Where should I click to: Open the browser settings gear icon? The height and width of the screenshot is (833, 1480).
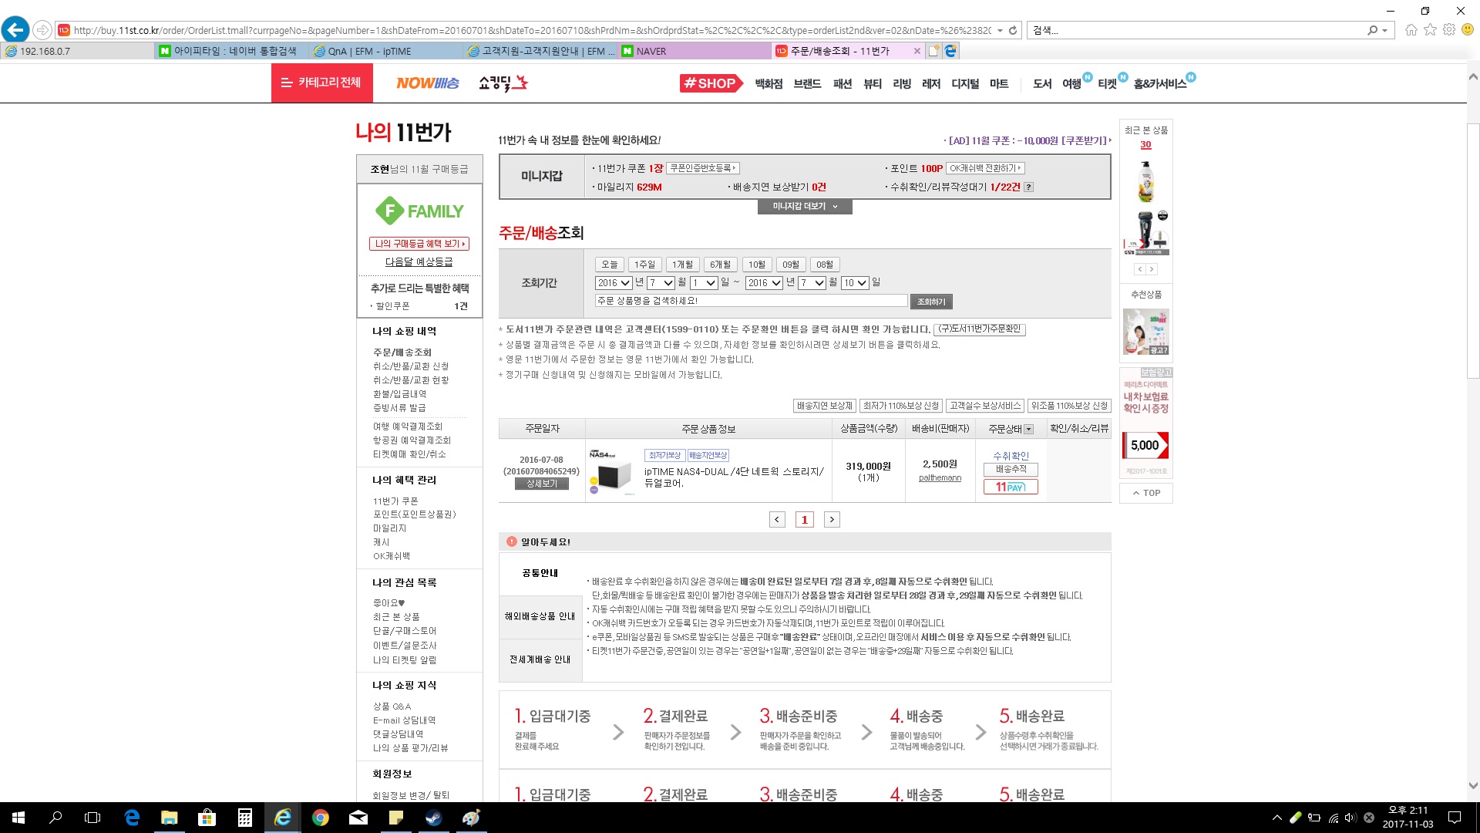[x=1449, y=30]
